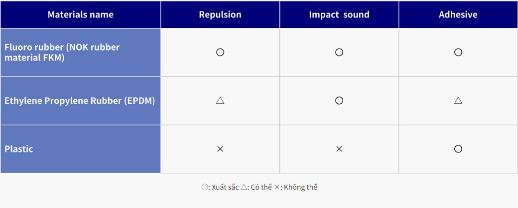Click the circle symbol in the legend
Screen dimensions: 518x208
click(x=205, y=187)
